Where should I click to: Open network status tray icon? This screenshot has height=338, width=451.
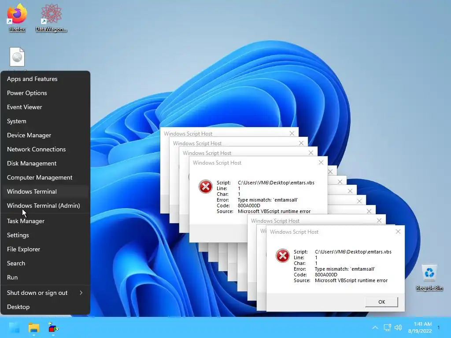click(x=387, y=327)
